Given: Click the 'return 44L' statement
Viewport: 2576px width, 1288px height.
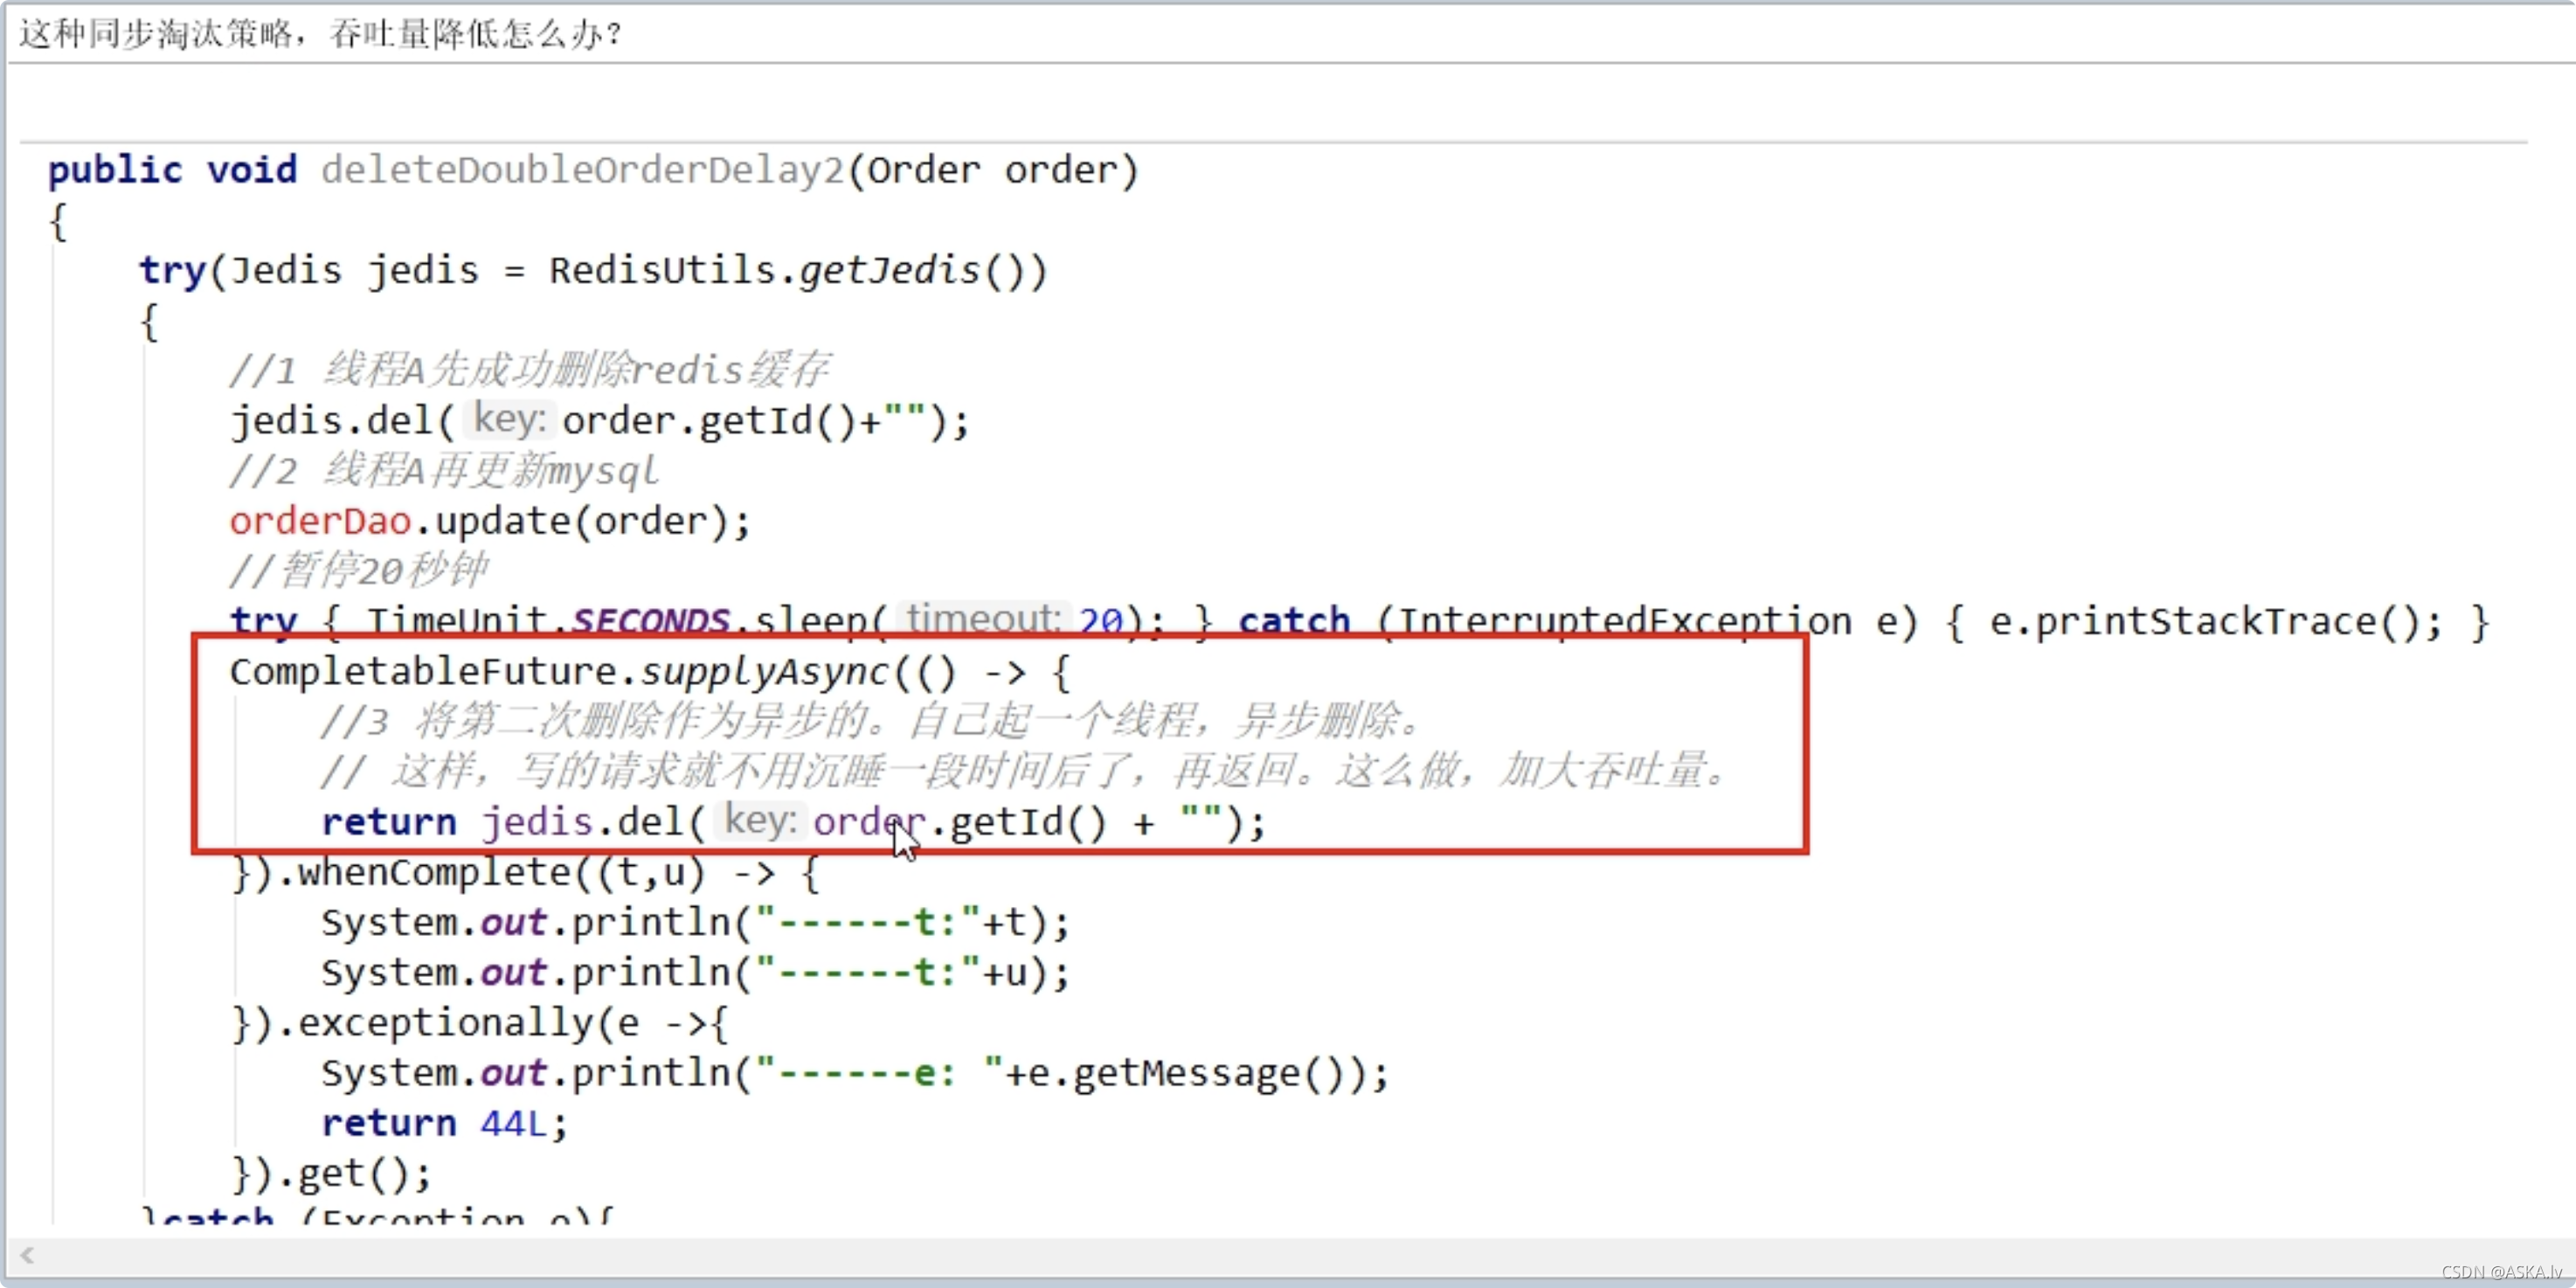Looking at the screenshot, I should 443,1123.
